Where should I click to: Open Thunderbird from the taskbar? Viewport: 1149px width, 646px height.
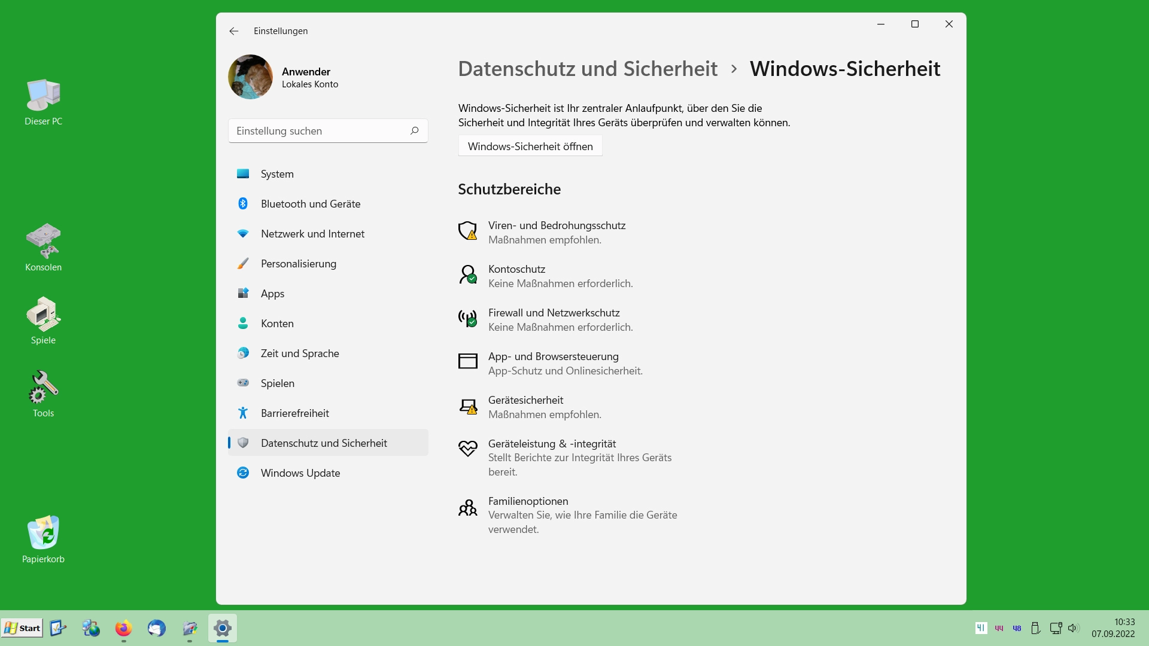pyautogui.click(x=157, y=628)
